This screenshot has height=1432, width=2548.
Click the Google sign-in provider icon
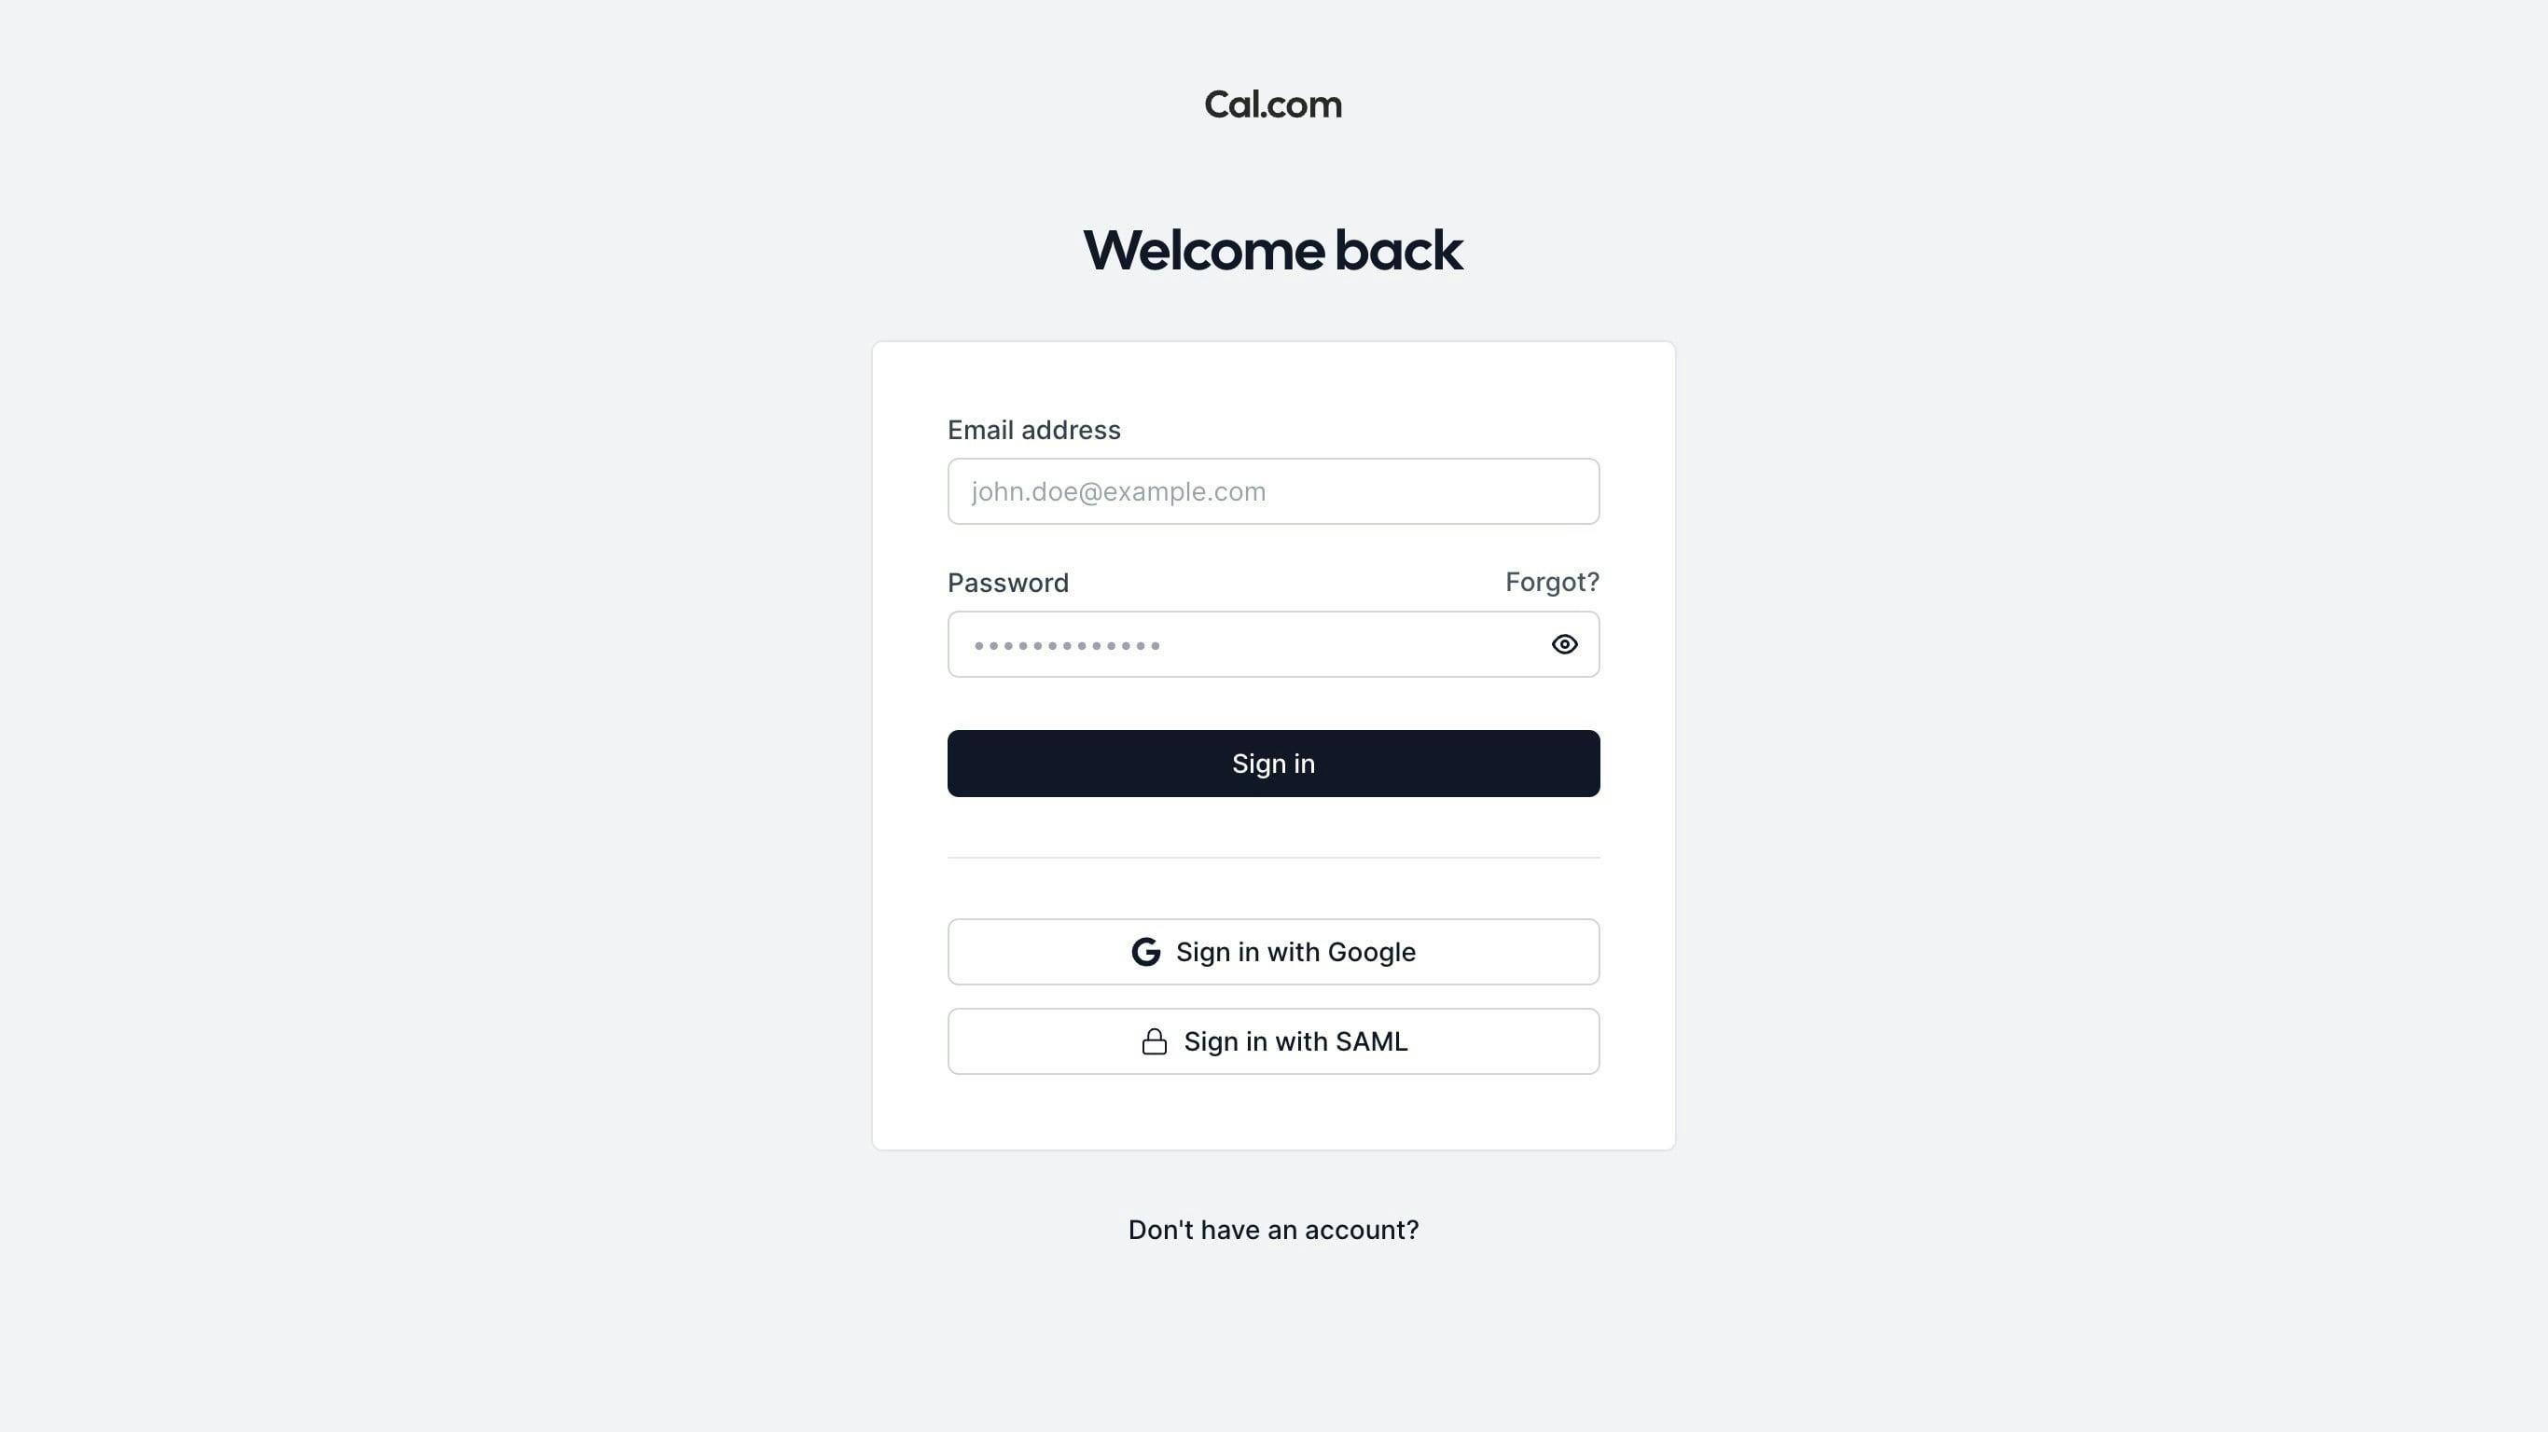click(1144, 951)
